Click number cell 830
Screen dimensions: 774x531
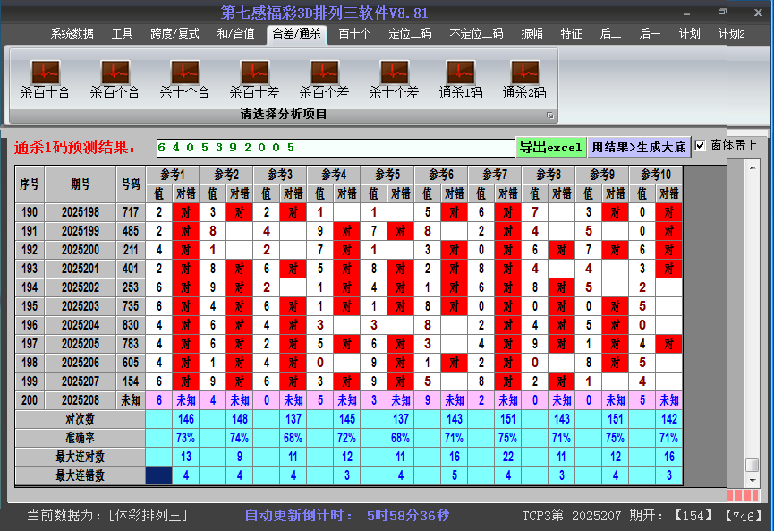coord(131,325)
